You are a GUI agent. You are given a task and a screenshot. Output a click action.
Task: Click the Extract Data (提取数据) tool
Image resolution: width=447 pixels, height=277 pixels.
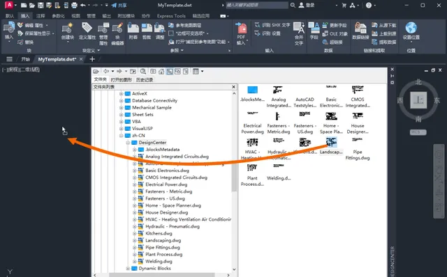[x=384, y=42]
